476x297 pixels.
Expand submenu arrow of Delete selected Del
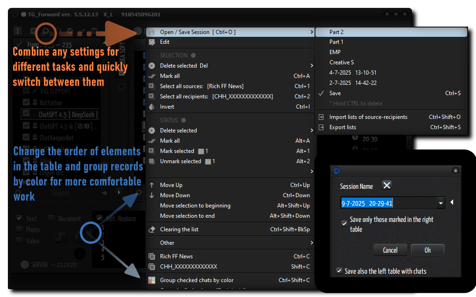311,66
